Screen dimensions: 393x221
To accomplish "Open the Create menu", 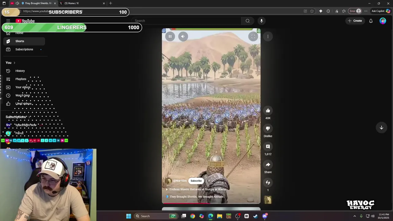I will click(x=355, y=21).
